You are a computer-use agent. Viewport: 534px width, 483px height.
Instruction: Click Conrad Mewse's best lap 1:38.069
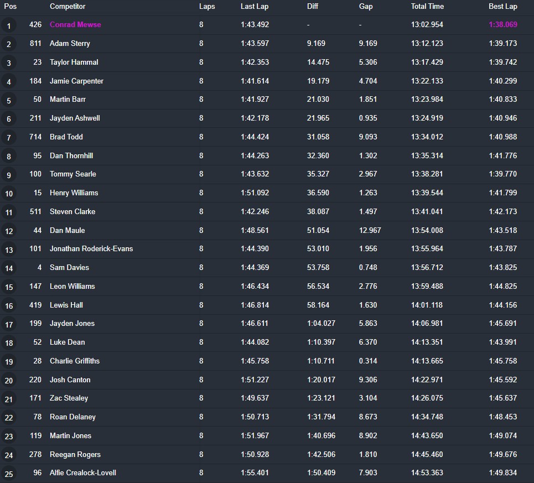502,25
